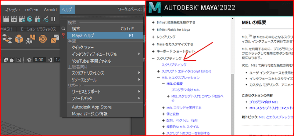The height and width of the screenshot is (136, 294).
Task: Click the first overlapping squares panel icon
Action: point(6,60)
